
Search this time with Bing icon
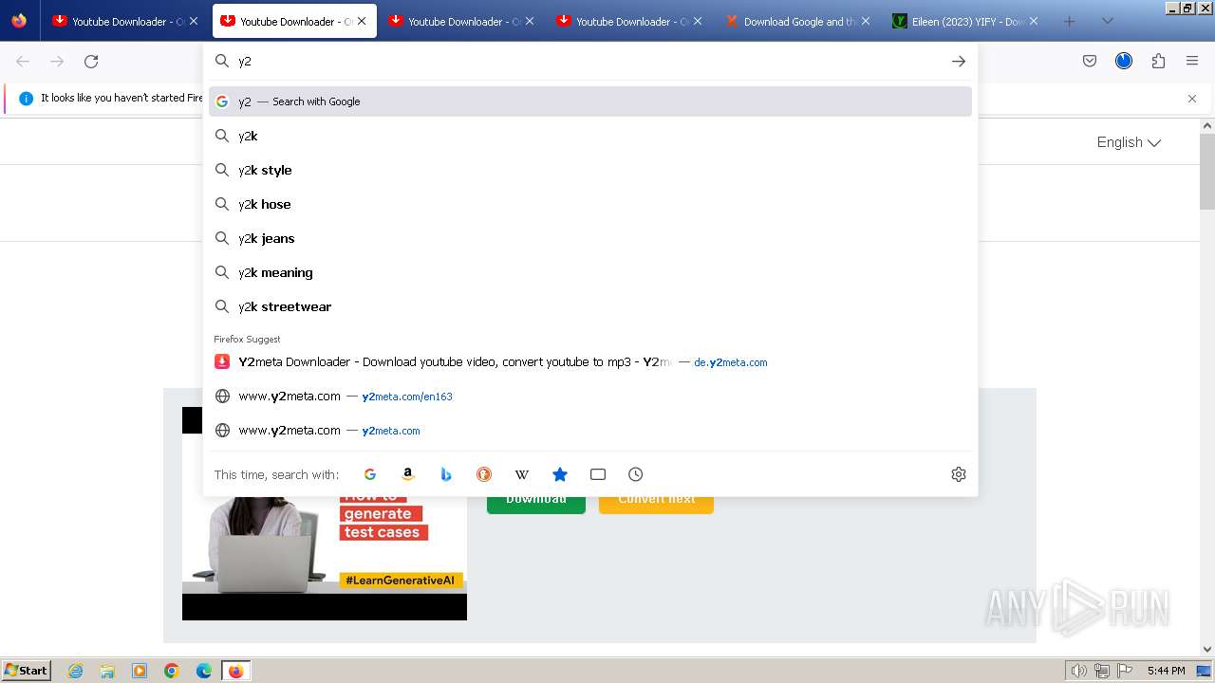tap(446, 474)
